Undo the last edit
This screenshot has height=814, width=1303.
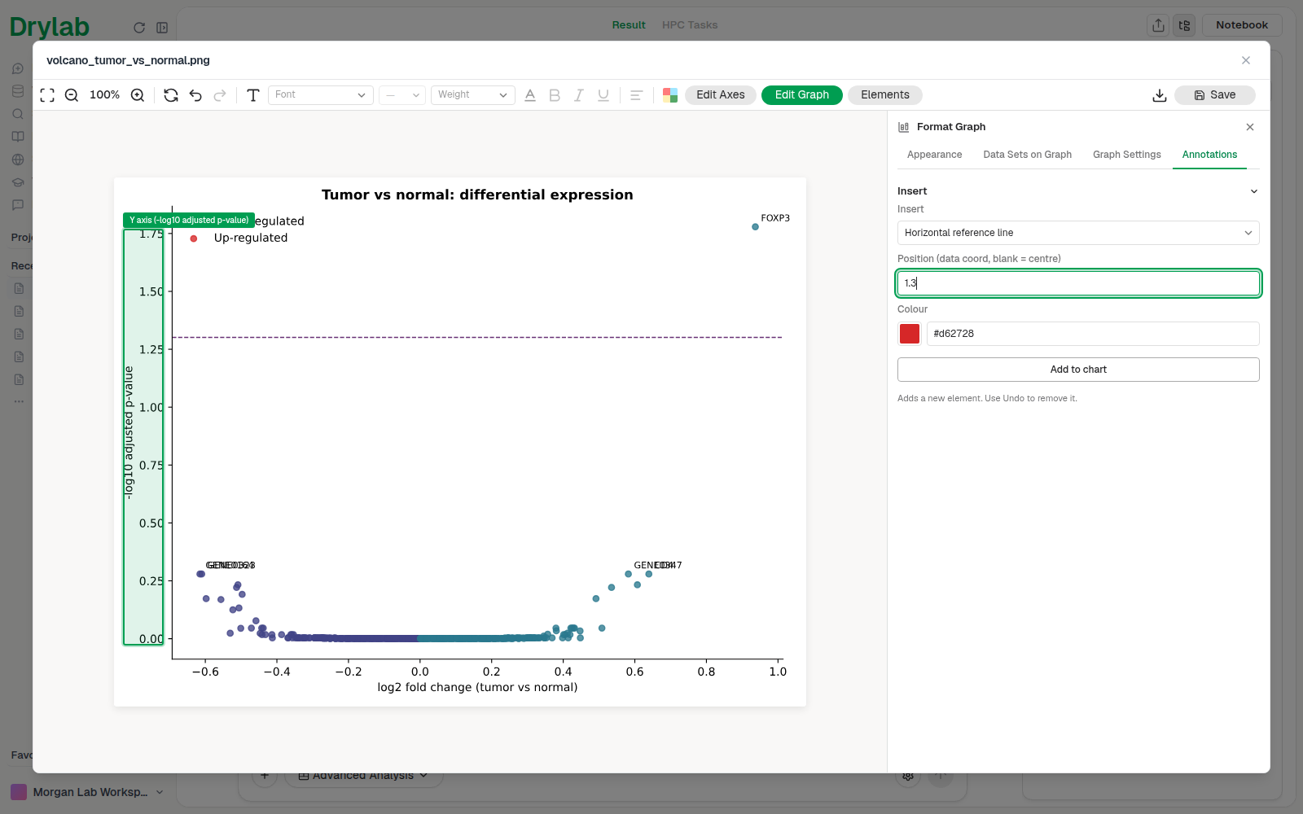click(195, 95)
